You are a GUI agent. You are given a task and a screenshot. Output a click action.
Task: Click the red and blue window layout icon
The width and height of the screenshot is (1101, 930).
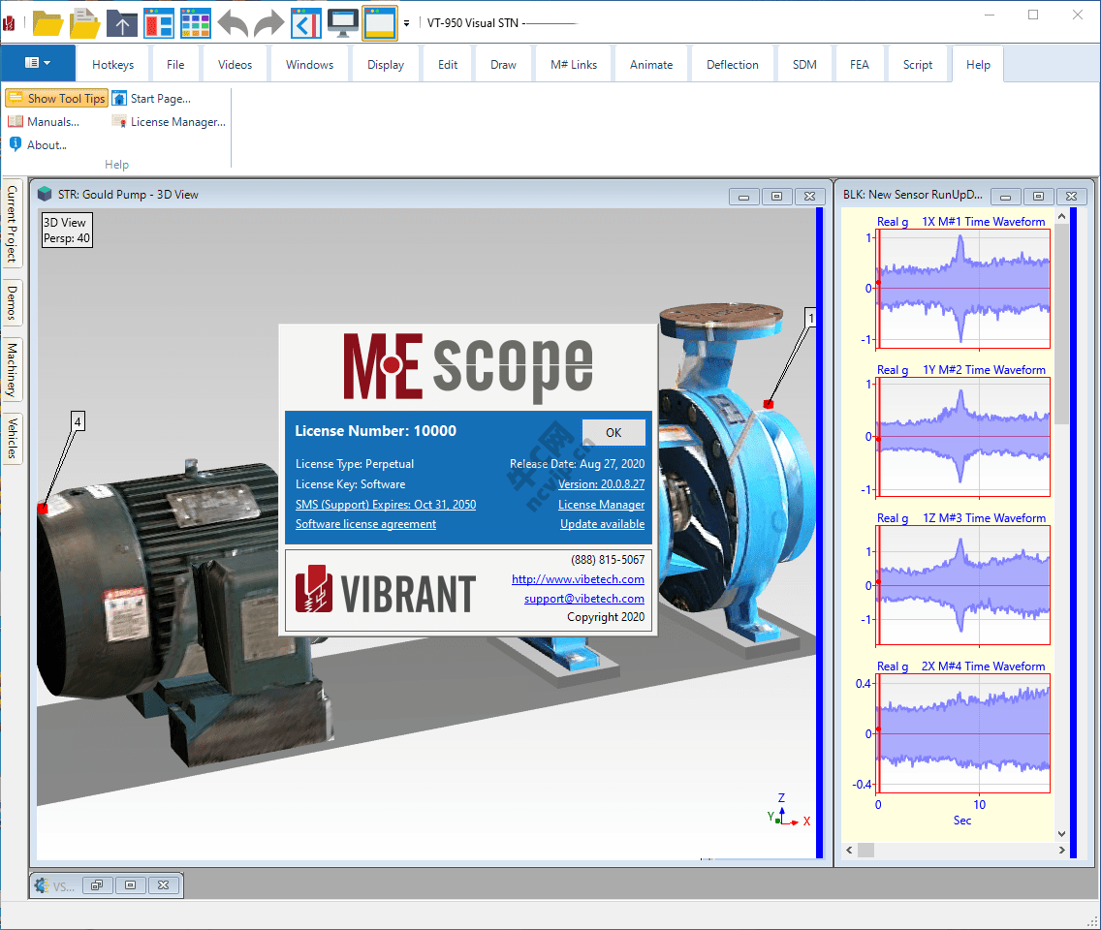159,23
